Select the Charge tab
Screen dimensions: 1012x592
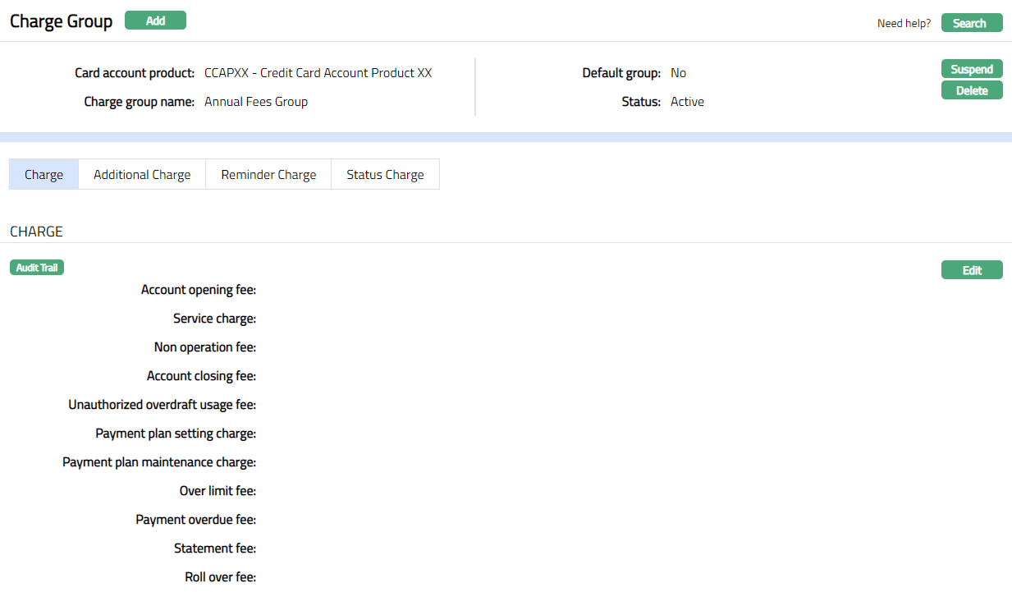pos(44,174)
